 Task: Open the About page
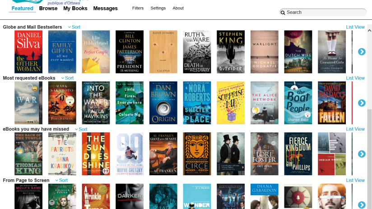[178, 8]
